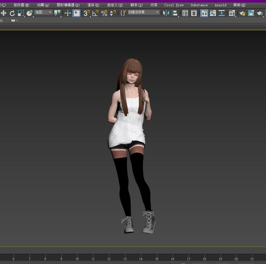Screen dimensions: 266x264
Task: Open the Curve Editor
Action: pyautogui.click(x=213, y=13)
